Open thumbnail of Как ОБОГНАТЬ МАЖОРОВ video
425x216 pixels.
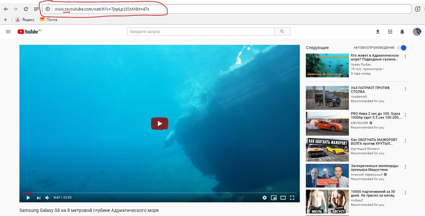click(x=327, y=149)
